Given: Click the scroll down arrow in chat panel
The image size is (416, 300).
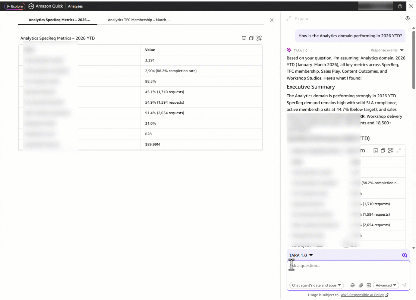Looking at the screenshot, I should [414, 248].
